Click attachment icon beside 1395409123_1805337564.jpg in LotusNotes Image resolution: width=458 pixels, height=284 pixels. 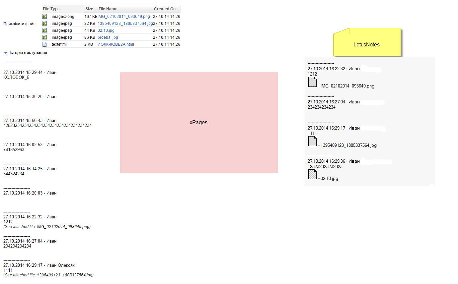(x=312, y=141)
